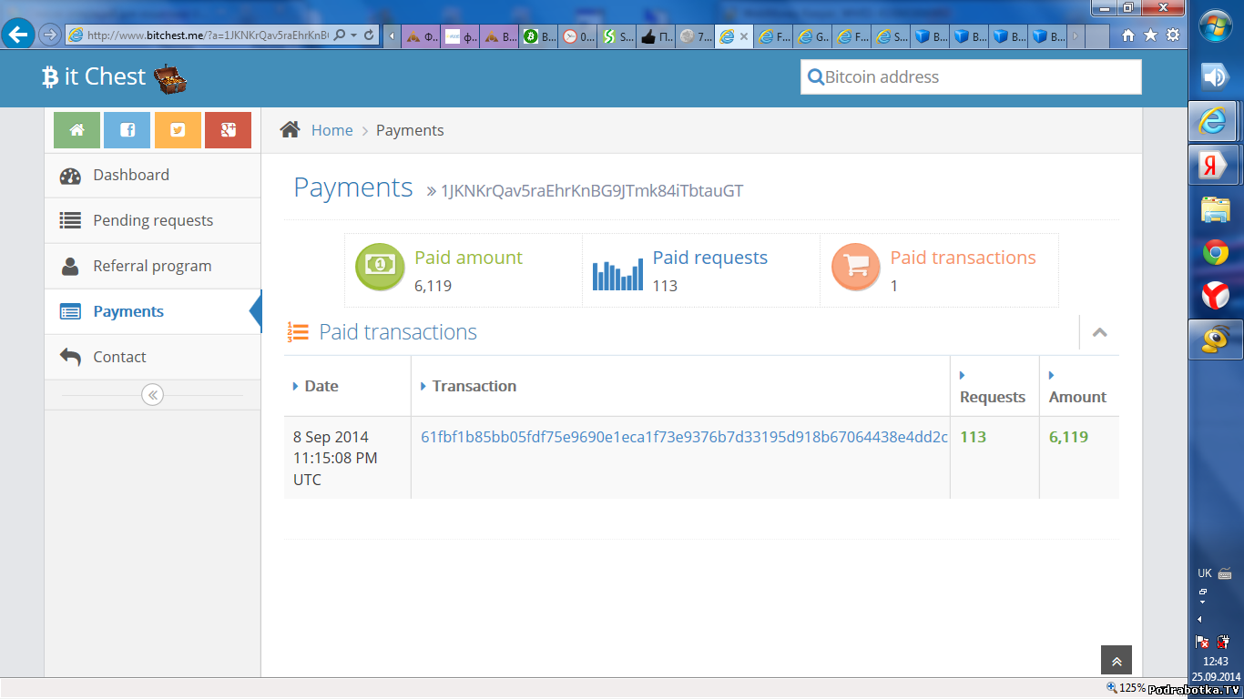Click the green home icon button

[76, 130]
